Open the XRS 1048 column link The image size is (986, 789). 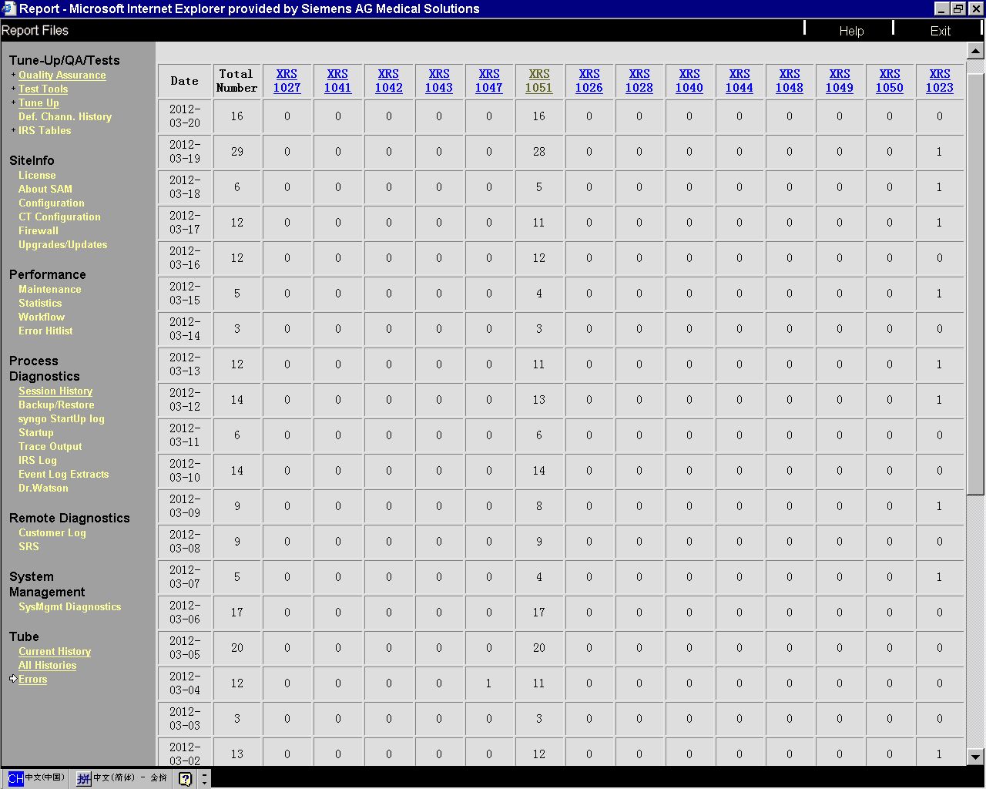pos(790,81)
